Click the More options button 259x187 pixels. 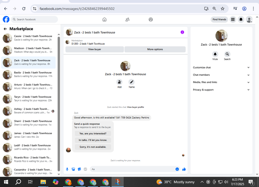155,49
